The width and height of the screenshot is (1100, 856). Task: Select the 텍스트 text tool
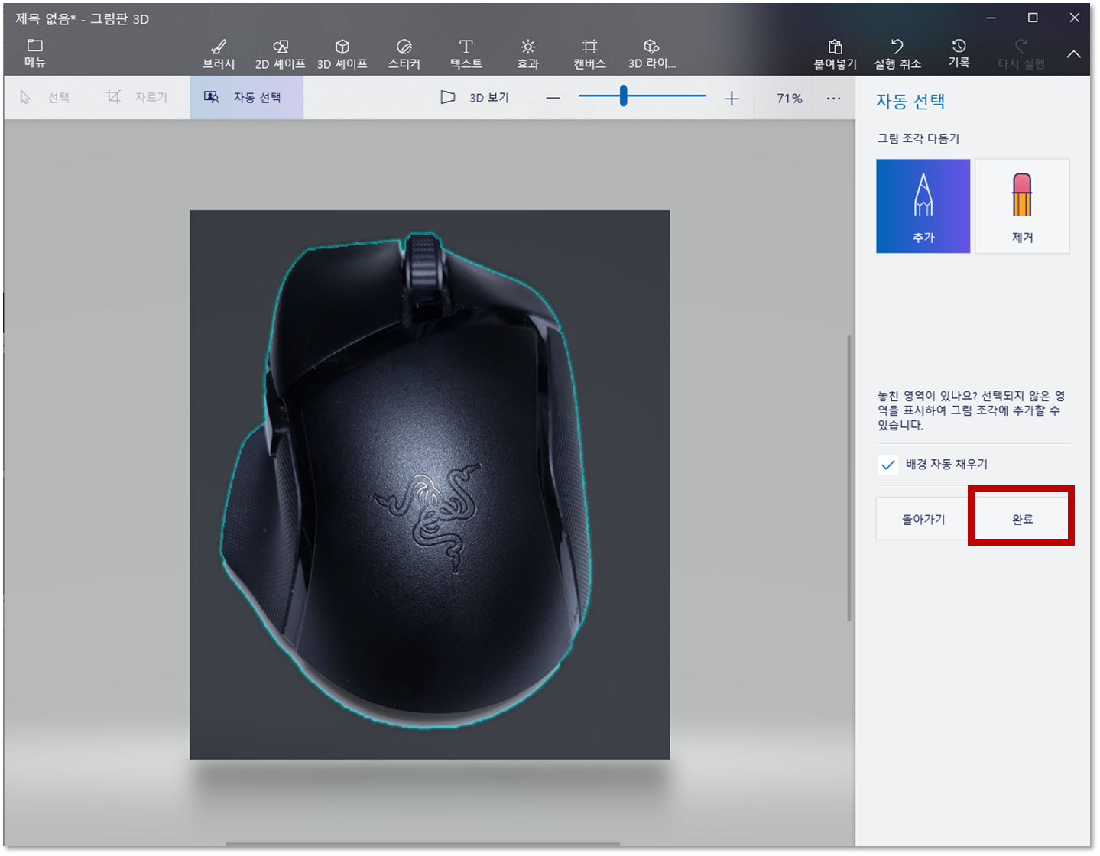466,53
